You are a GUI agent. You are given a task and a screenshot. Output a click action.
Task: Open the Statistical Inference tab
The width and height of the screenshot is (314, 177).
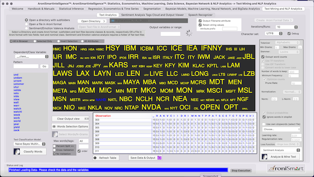71,9
